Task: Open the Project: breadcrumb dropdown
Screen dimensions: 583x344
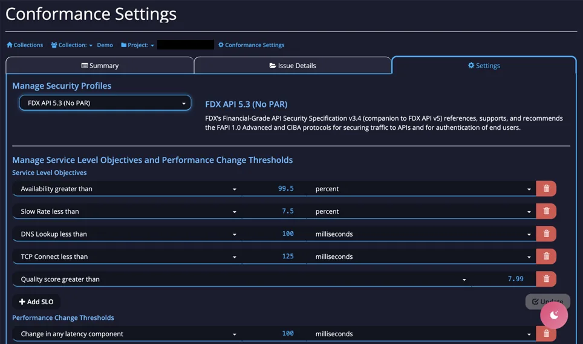Action: 137,45
